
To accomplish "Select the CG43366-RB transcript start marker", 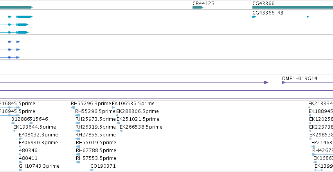I will click(x=254, y=17).
